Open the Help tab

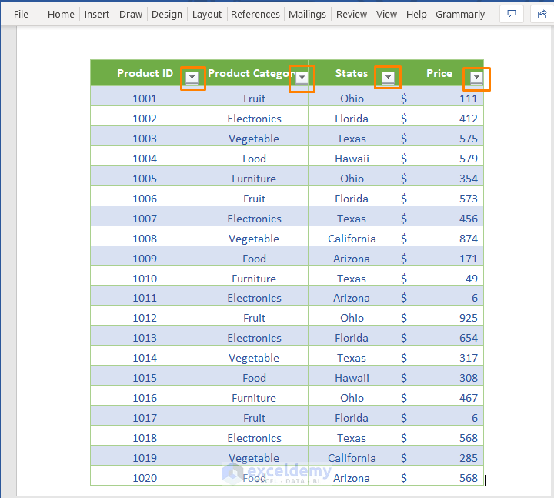(x=416, y=14)
